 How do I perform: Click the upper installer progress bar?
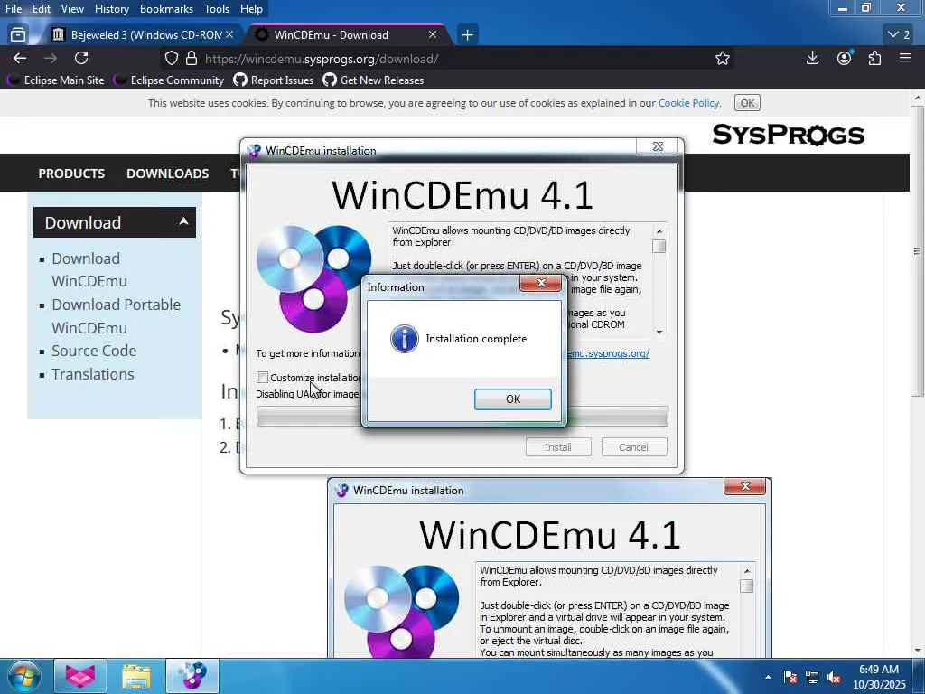[462, 417]
